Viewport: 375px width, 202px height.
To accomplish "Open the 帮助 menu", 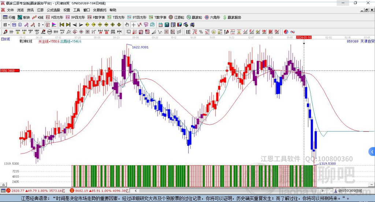I will (x=113, y=10).
